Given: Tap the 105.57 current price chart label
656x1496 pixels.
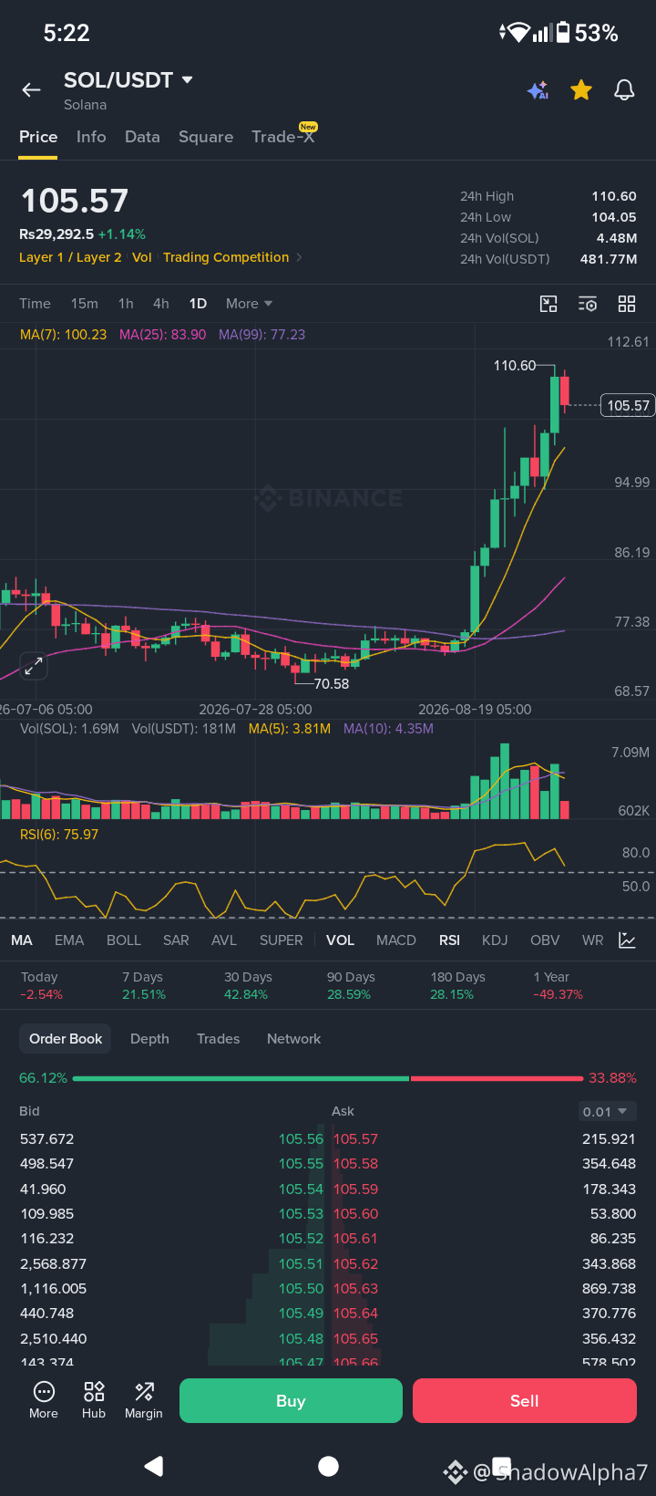Looking at the screenshot, I should [628, 405].
